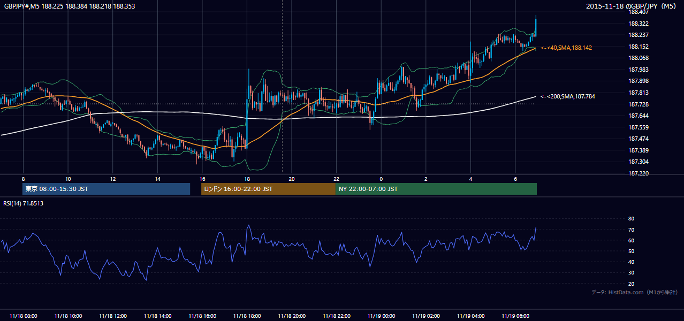Click the RSI(14) 71.8513 indicator label

pos(24,203)
